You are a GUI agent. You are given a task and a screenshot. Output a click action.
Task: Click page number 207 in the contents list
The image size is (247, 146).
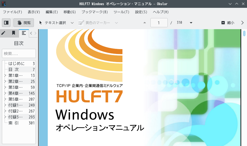[x=32, y=99]
